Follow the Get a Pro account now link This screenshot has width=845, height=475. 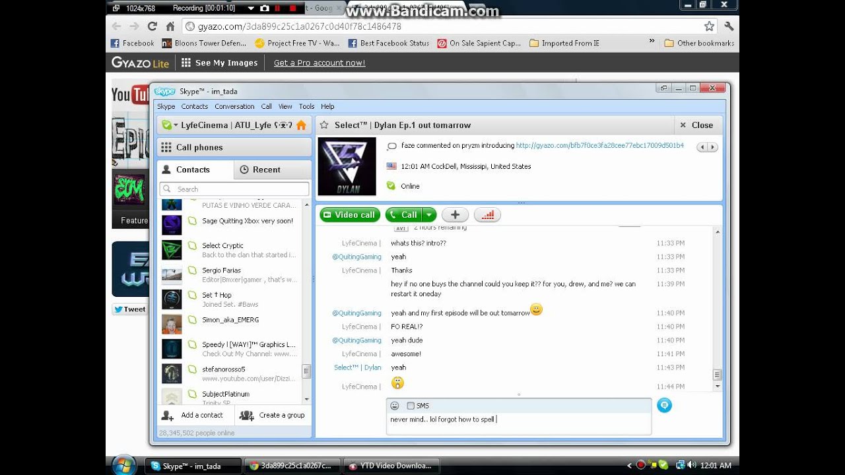click(x=320, y=63)
